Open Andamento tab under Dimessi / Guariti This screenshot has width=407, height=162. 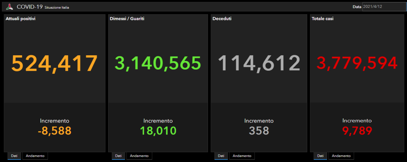[x=139, y=156]
